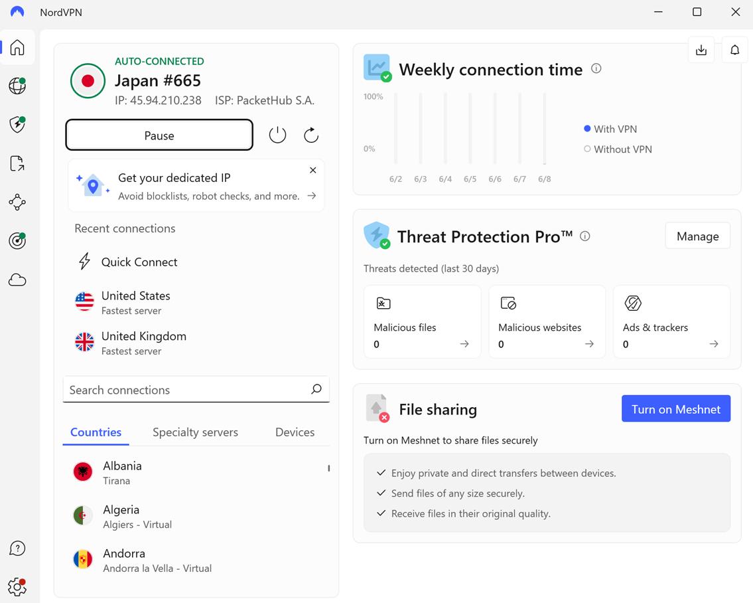Select Quick Connect recent connection

[196, 262]
